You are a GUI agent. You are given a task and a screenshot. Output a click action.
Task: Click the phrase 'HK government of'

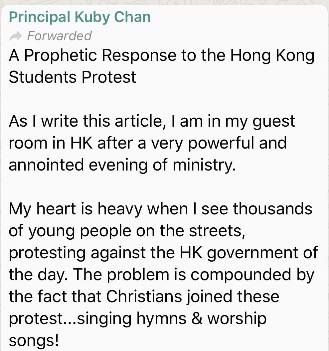248,253
